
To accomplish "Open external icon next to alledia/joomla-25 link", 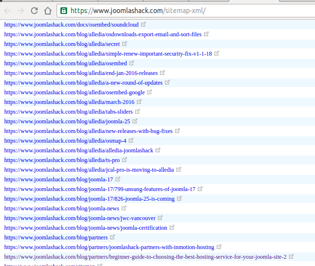I will pos(135,121).
